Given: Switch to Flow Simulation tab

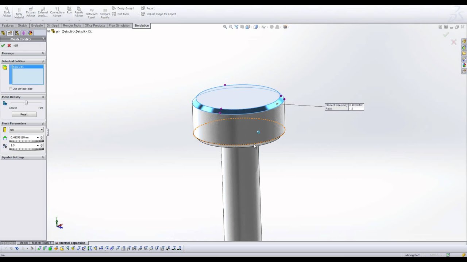Looking at the screenshot, I should pyautogui.click(x=120, y=25).
